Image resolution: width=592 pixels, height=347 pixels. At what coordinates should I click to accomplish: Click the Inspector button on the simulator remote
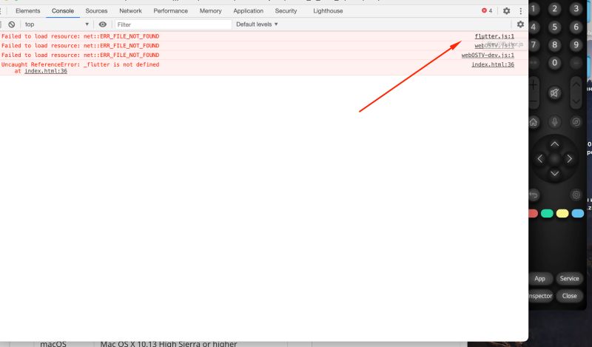(540, 296)
